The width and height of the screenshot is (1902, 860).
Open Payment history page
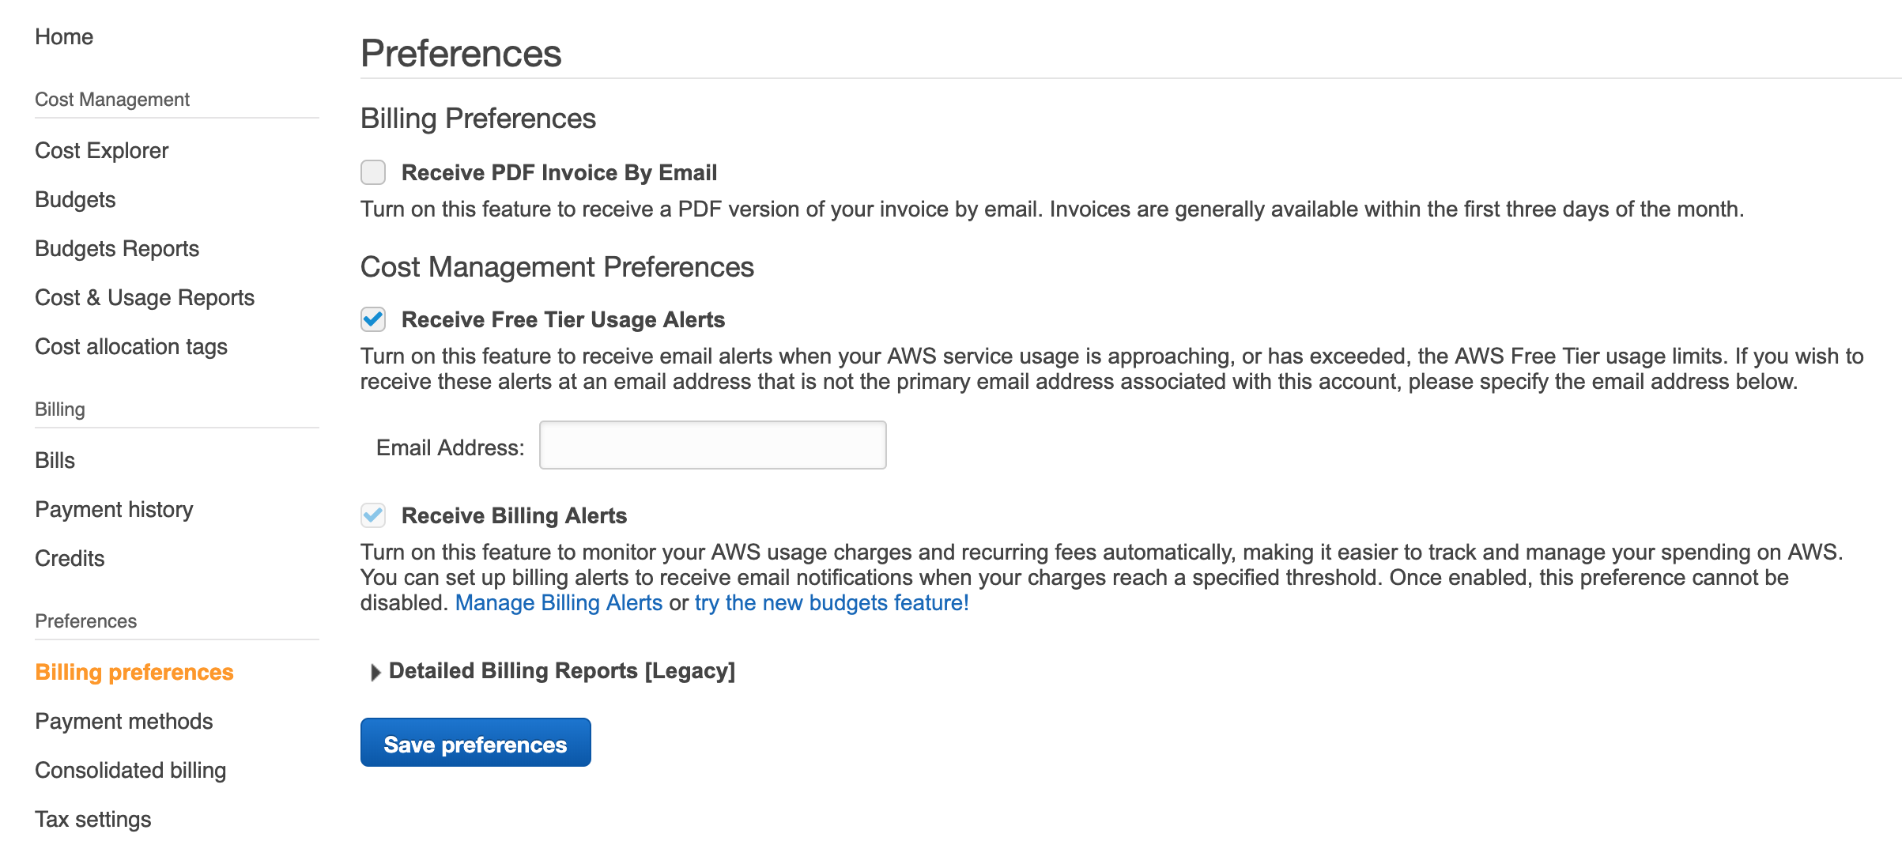[x=114, y=509]
